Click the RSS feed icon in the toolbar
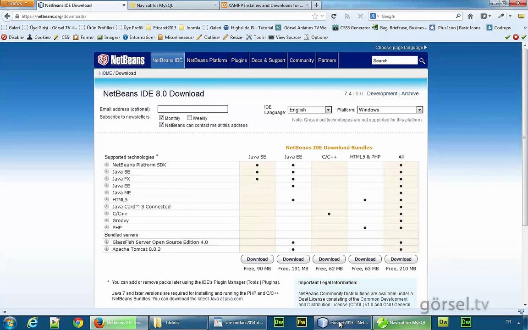This screenshot has width=528, height=330. tap(347, 16)
